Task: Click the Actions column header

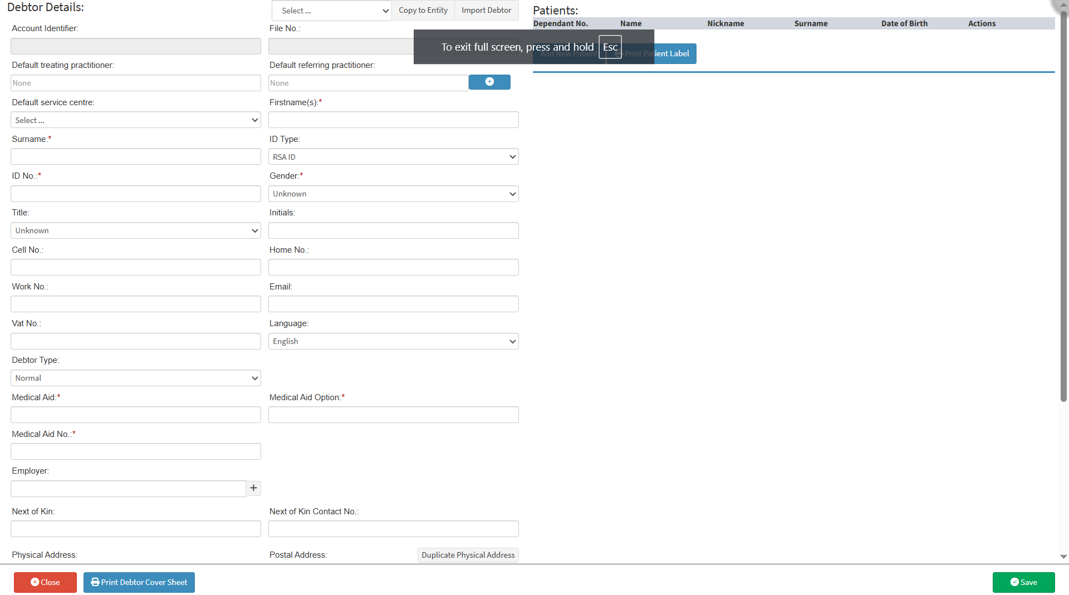Action: pyautogui.click(x=982, y=23)
